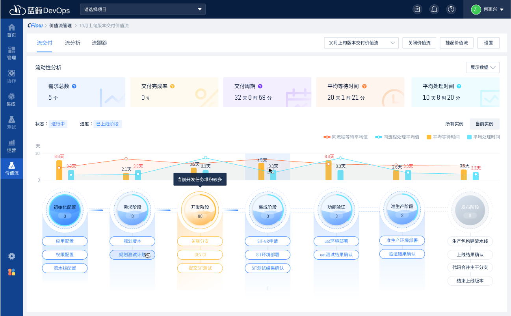The height and width of the screenshot is (316, 511).
Task: Open the 展示数据 dropdown
Action: [x=482, y=67]
